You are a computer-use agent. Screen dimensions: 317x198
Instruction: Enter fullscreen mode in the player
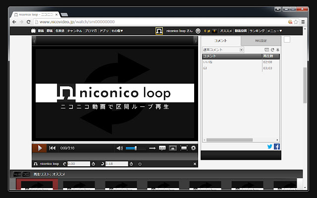pos(184,148)
